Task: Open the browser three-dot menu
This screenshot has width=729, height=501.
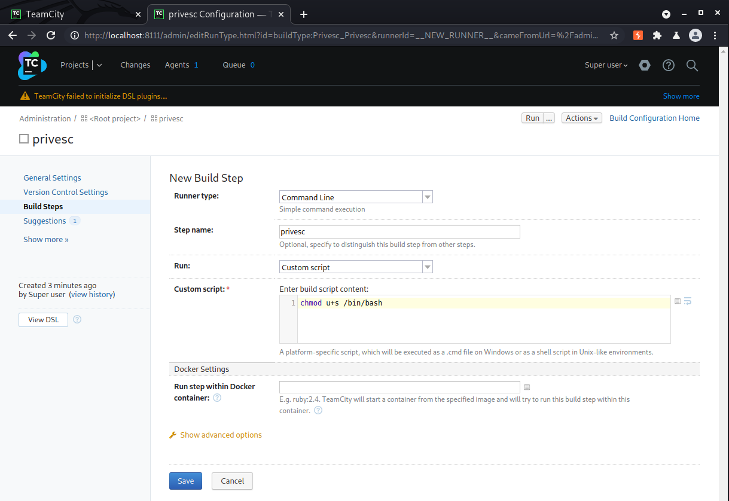Action: pos(715,35)
